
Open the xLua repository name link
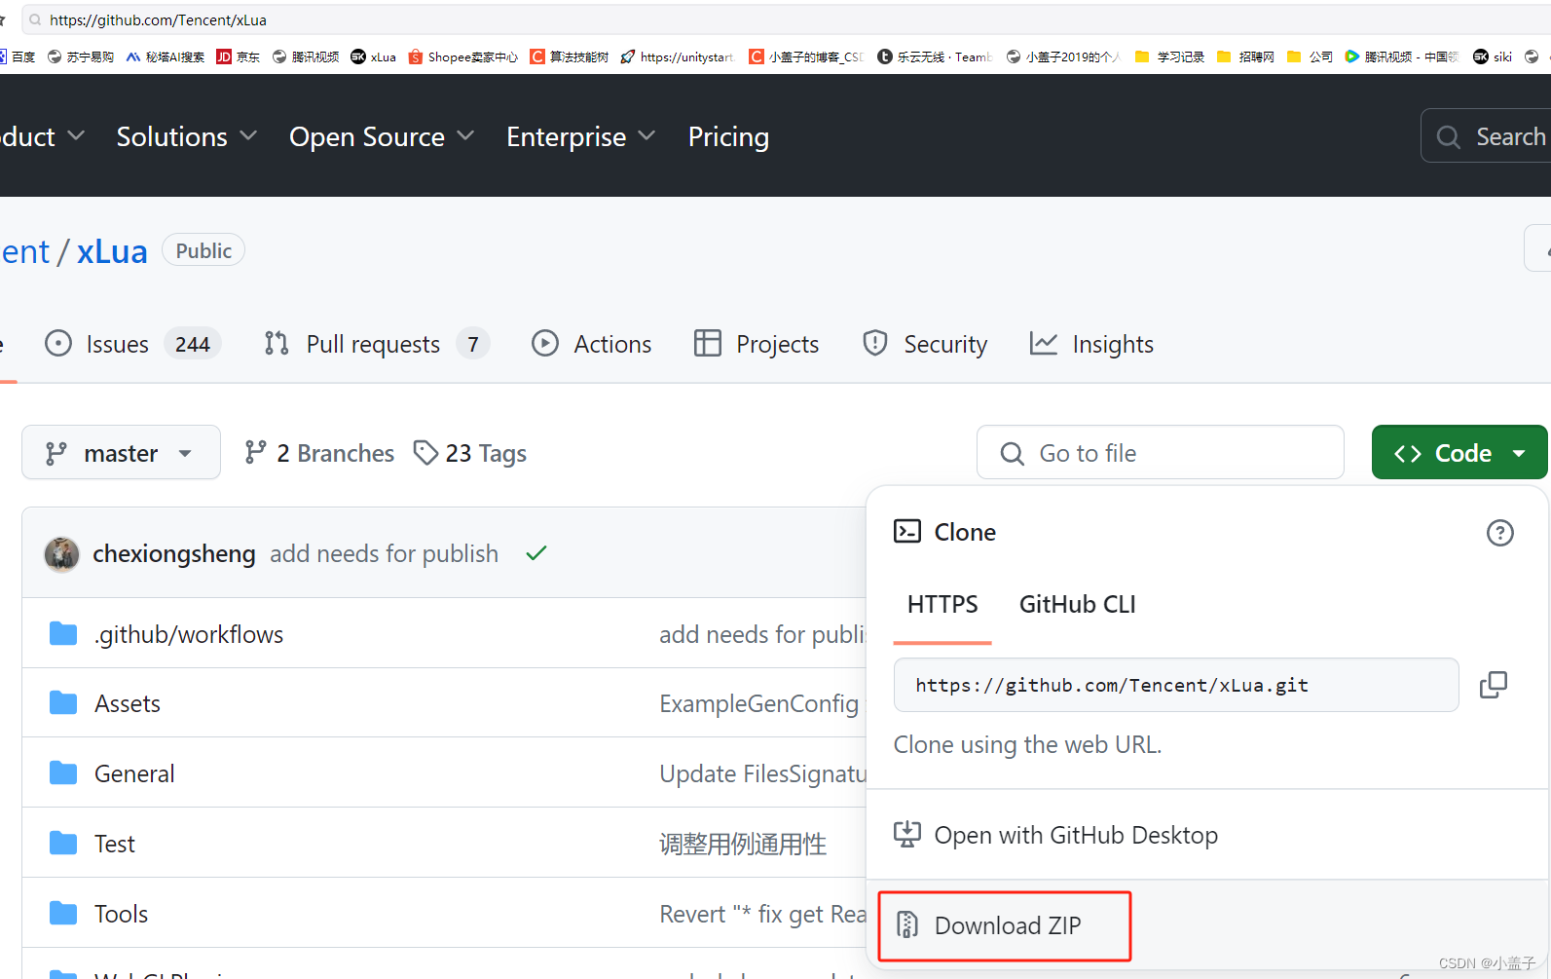click(x=112, y=251)
